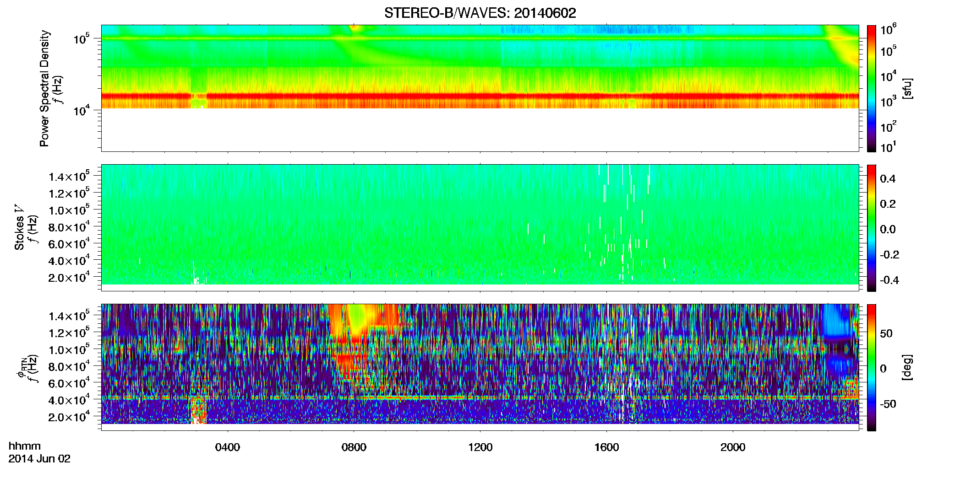Click the 0400 time tick label
Screen dimensions: 960x494
point(228,447)
